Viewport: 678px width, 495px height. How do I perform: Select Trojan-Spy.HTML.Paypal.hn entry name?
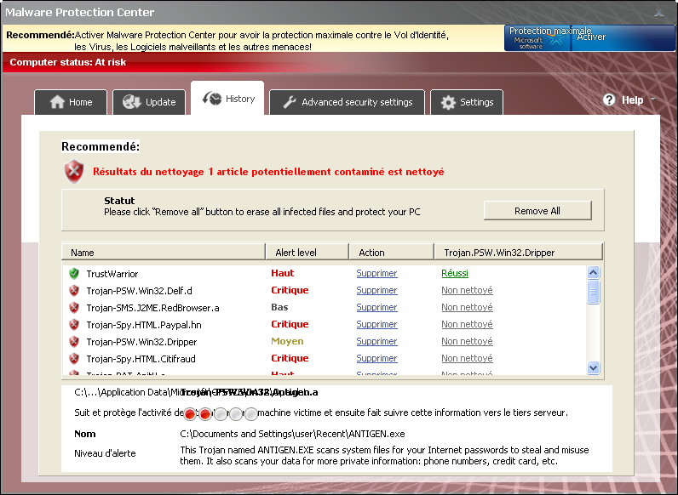144,325
